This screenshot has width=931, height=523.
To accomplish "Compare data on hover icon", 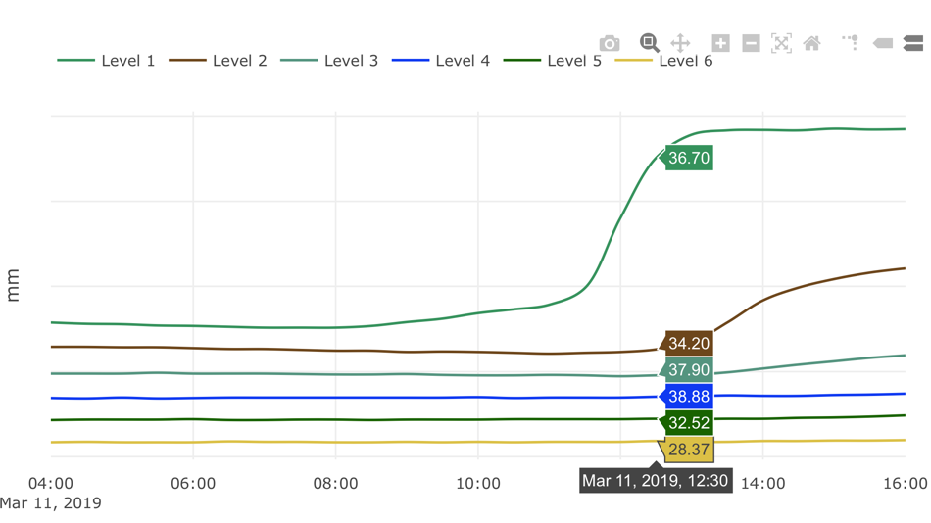I will pyautogui.click(x=913, y=43).
